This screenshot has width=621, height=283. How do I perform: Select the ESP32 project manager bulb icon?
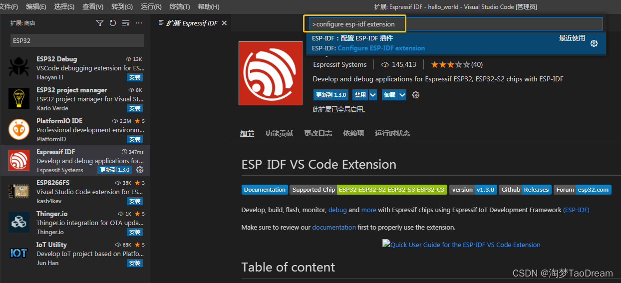tap(19, 99)
